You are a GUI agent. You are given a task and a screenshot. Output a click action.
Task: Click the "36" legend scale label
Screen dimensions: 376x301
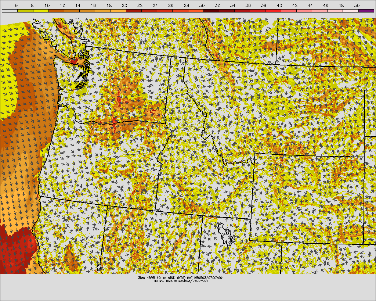pyautogui.click(x=248, y=5)
